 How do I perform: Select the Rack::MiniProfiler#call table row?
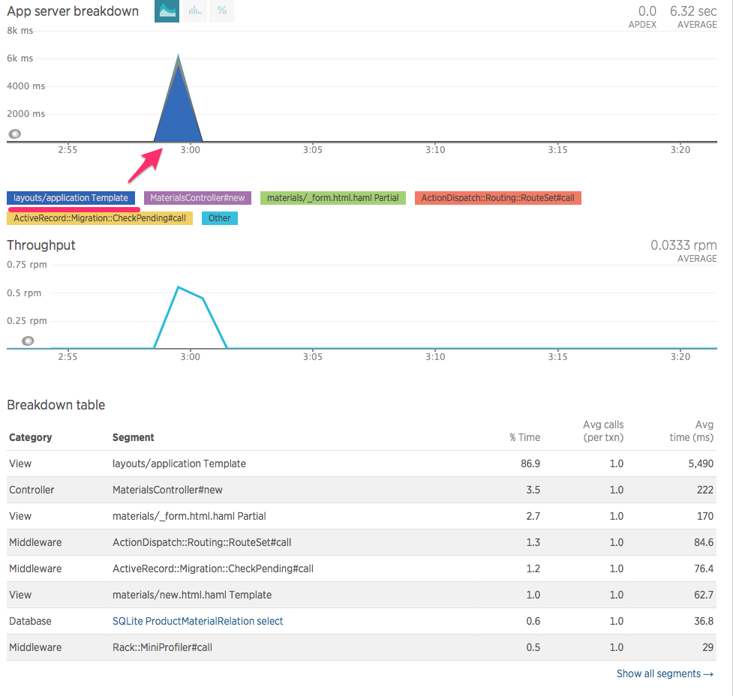[x=300, y=646]
